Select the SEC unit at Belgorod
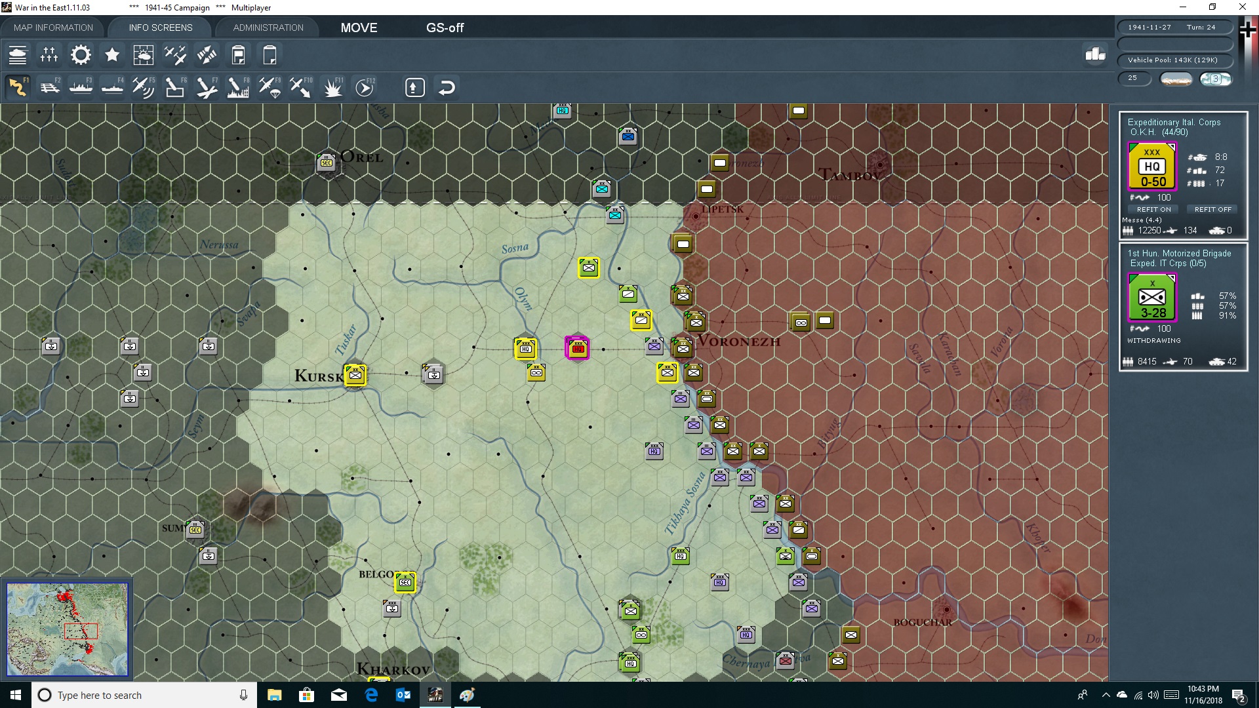 [405, 581]
